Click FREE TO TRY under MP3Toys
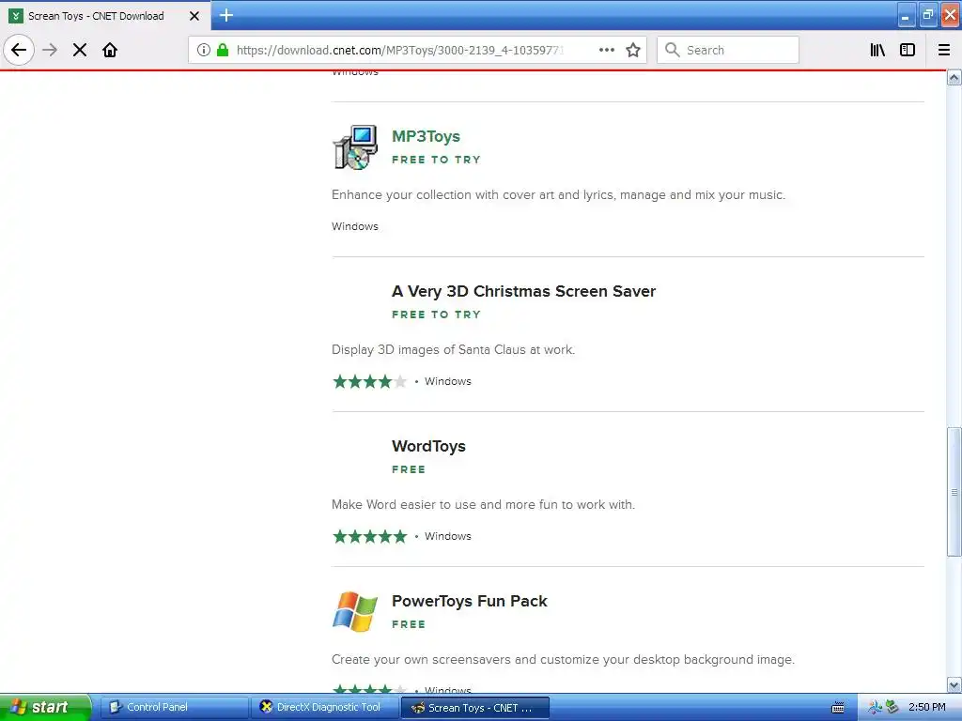Viewport: 962px width, 721px height. tap(436, 160)
